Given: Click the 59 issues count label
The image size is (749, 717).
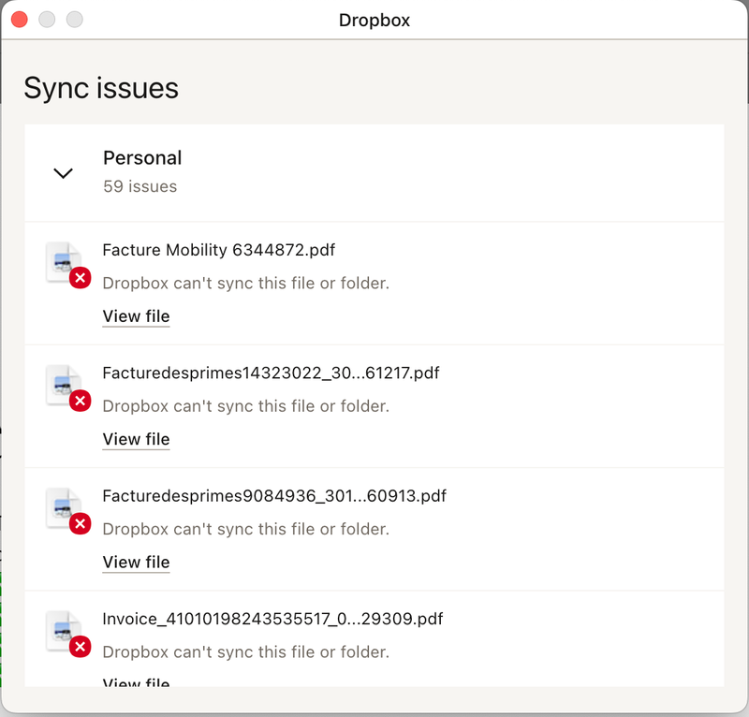Looking at the screenshot, I should 140,186.
